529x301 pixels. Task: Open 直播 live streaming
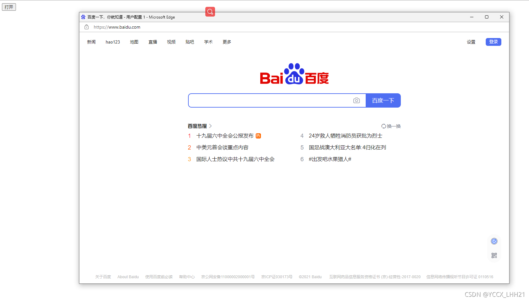(153, 42)
